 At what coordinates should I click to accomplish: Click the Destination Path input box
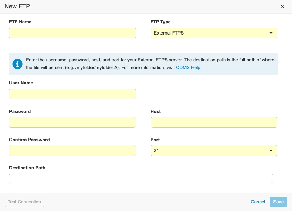[141, 179]
